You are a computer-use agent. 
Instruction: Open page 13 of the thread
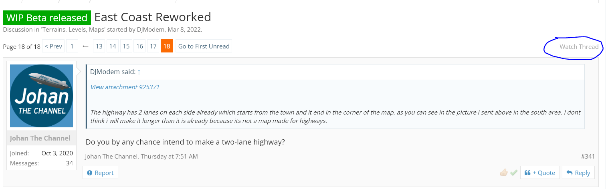(99, 46)
